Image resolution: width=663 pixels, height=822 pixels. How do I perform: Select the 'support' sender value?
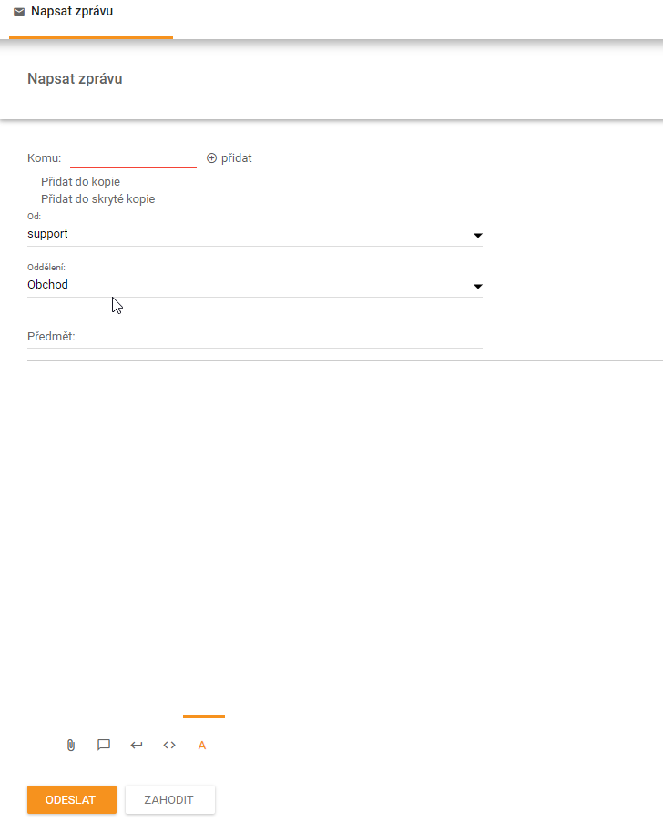(x=47, y=234)
